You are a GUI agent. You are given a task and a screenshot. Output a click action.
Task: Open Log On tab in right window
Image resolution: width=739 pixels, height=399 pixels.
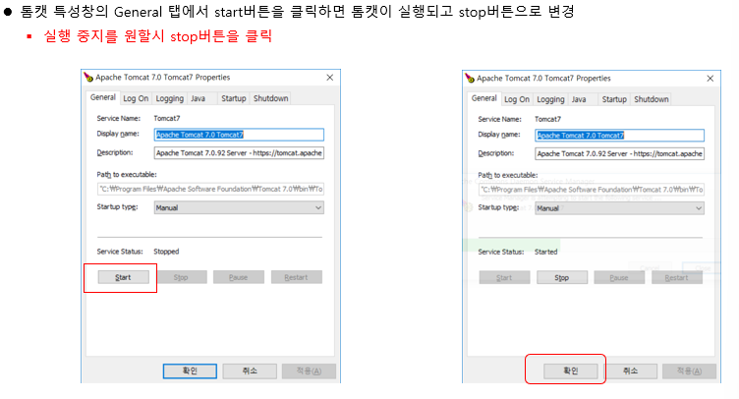pos(517,99)
